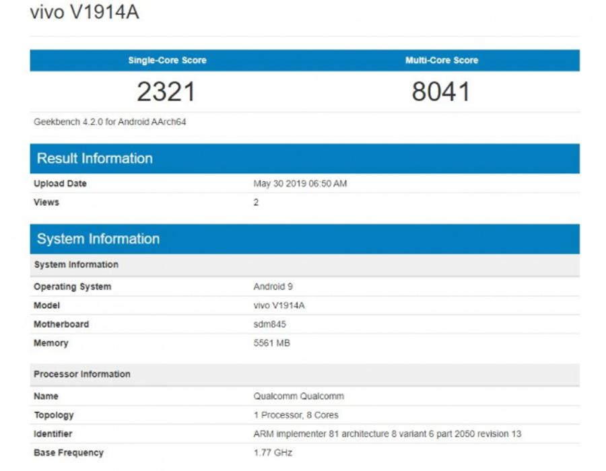This screenshot has height=471, width=606.
Task: Click the Motherboard label
Action: pyautogui.click(x=61, y=324)
